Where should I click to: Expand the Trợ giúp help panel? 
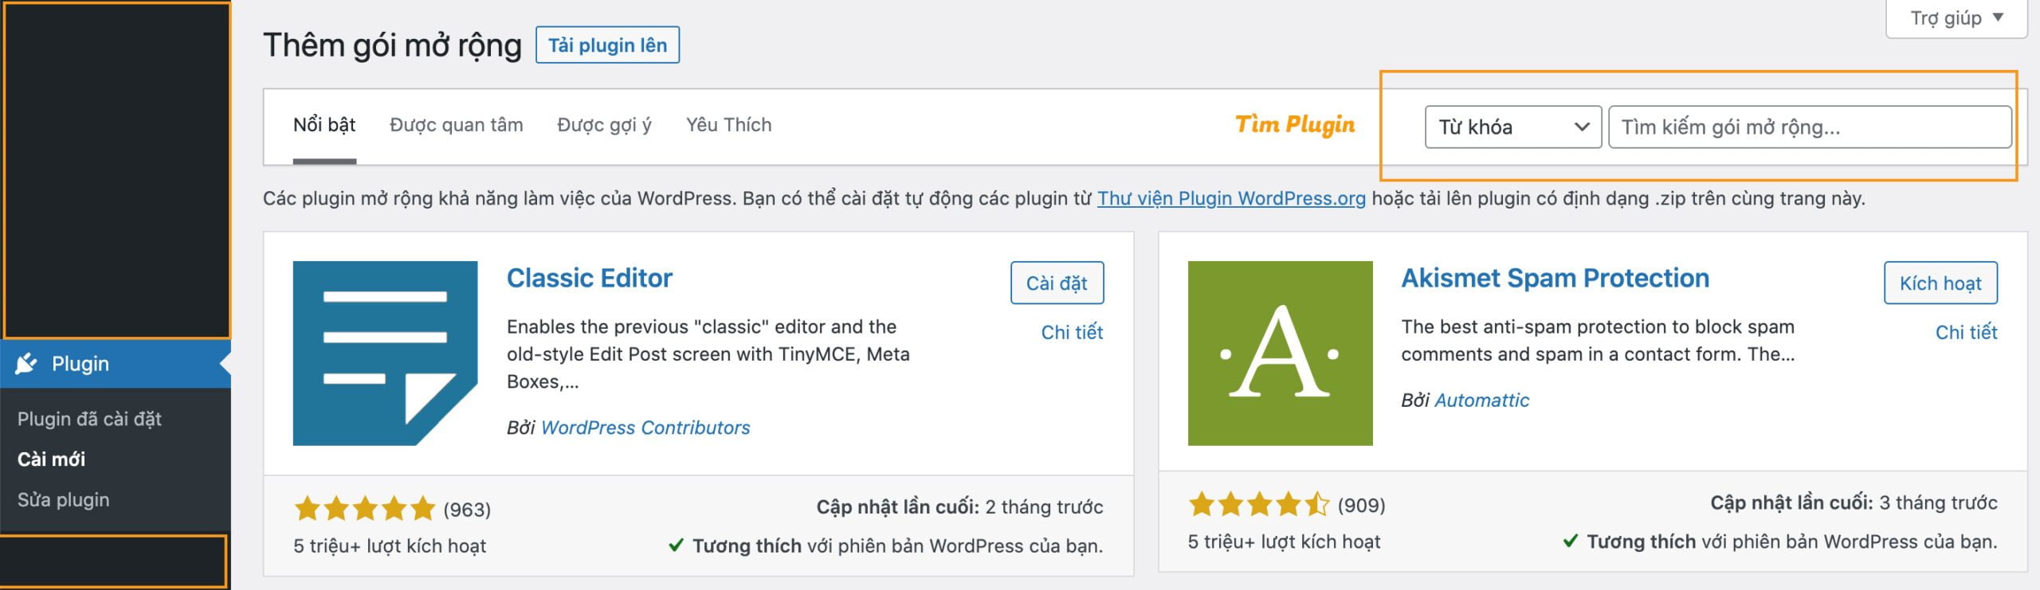click(1956, 18)
